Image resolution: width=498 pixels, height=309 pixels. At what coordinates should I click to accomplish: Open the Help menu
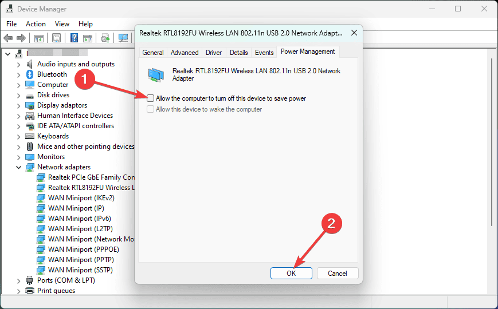[85, 24]
